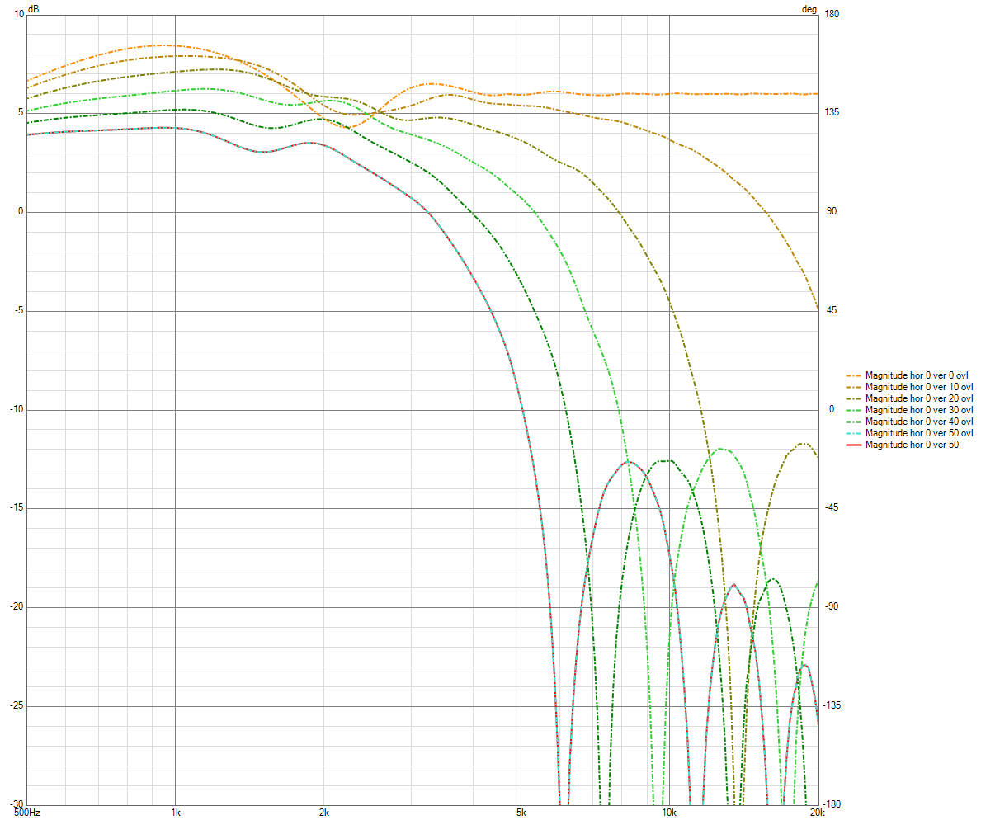Click the '-30' dB axis value

pyautogui.click(x=17, y=804)
